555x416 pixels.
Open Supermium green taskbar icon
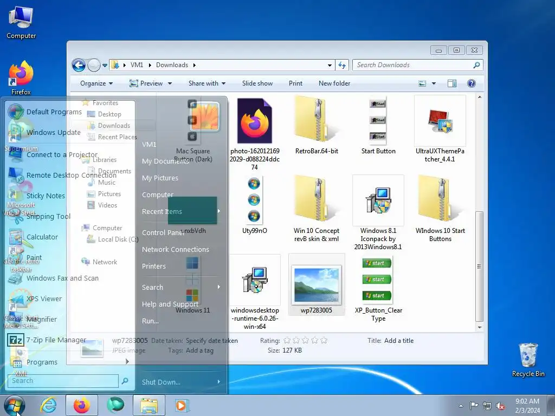tap(115, 405)
